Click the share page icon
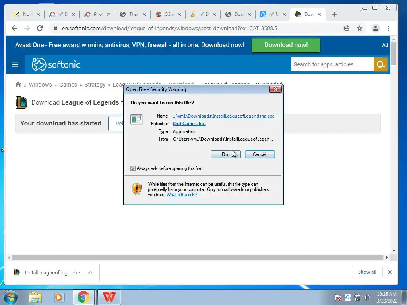The image size is (407, 305). [x=347, y=28]
